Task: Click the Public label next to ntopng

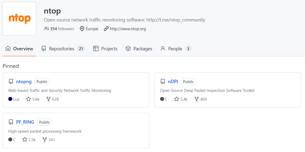Action: click(42, 82)
